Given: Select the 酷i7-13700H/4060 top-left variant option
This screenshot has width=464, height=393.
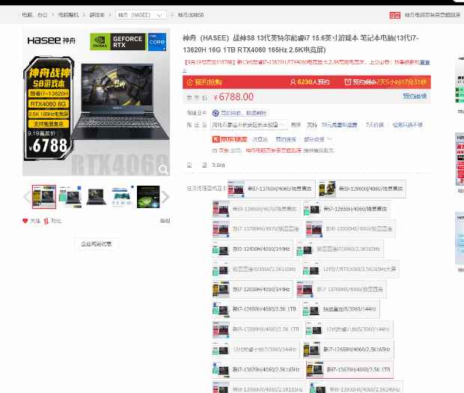Looking at the screenshot, I should pos(269,189).
